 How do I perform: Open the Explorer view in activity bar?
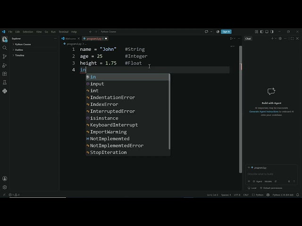[5, 39]
